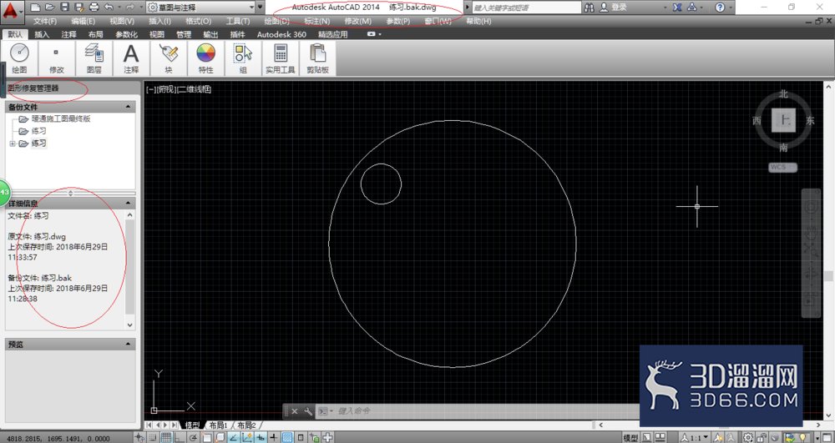
Task: Click the workspace switching gear in status bar
Action: (748, 437)
